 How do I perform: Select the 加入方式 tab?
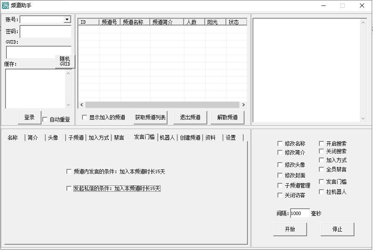click(x=99, y=138)
